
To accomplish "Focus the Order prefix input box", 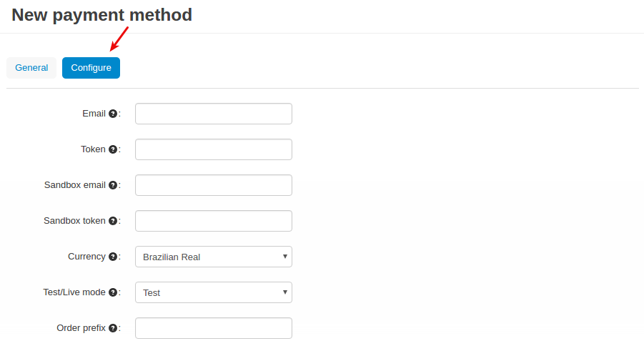I will point(214,328).
